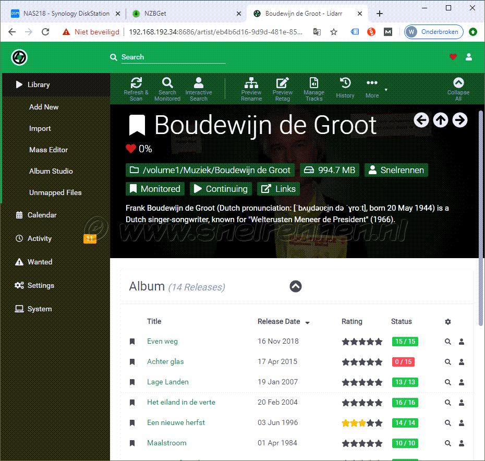This screenshot has height=461, width=485.
Task: Open Preview Rename tool
Action: (251, 89)
